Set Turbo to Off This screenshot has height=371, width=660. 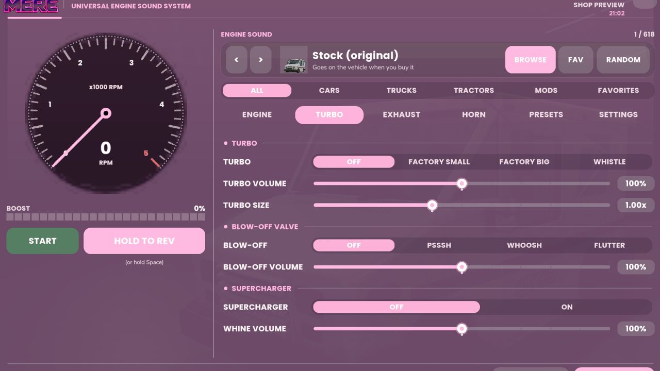click(354, 162)
